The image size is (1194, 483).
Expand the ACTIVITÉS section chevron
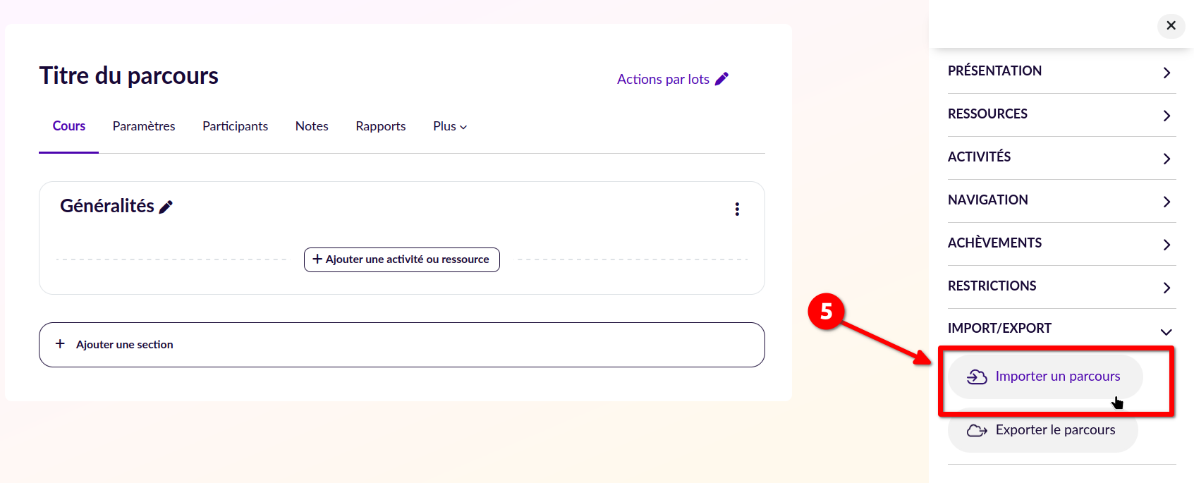(1166, 159)
